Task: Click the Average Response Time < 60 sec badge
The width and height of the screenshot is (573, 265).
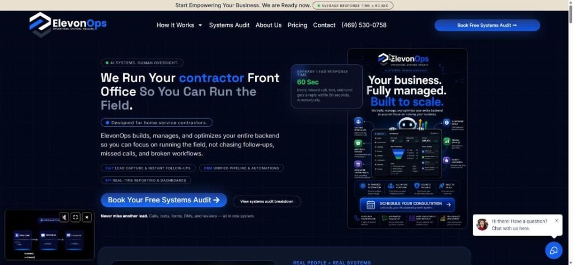Action: (353, 6)
